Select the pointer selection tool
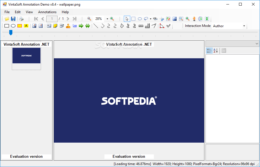The height and width of the screenshot is (167, 260). pos(127,19)
